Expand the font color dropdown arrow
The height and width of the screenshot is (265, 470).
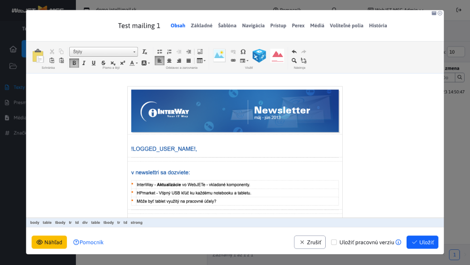pos(137,63)
